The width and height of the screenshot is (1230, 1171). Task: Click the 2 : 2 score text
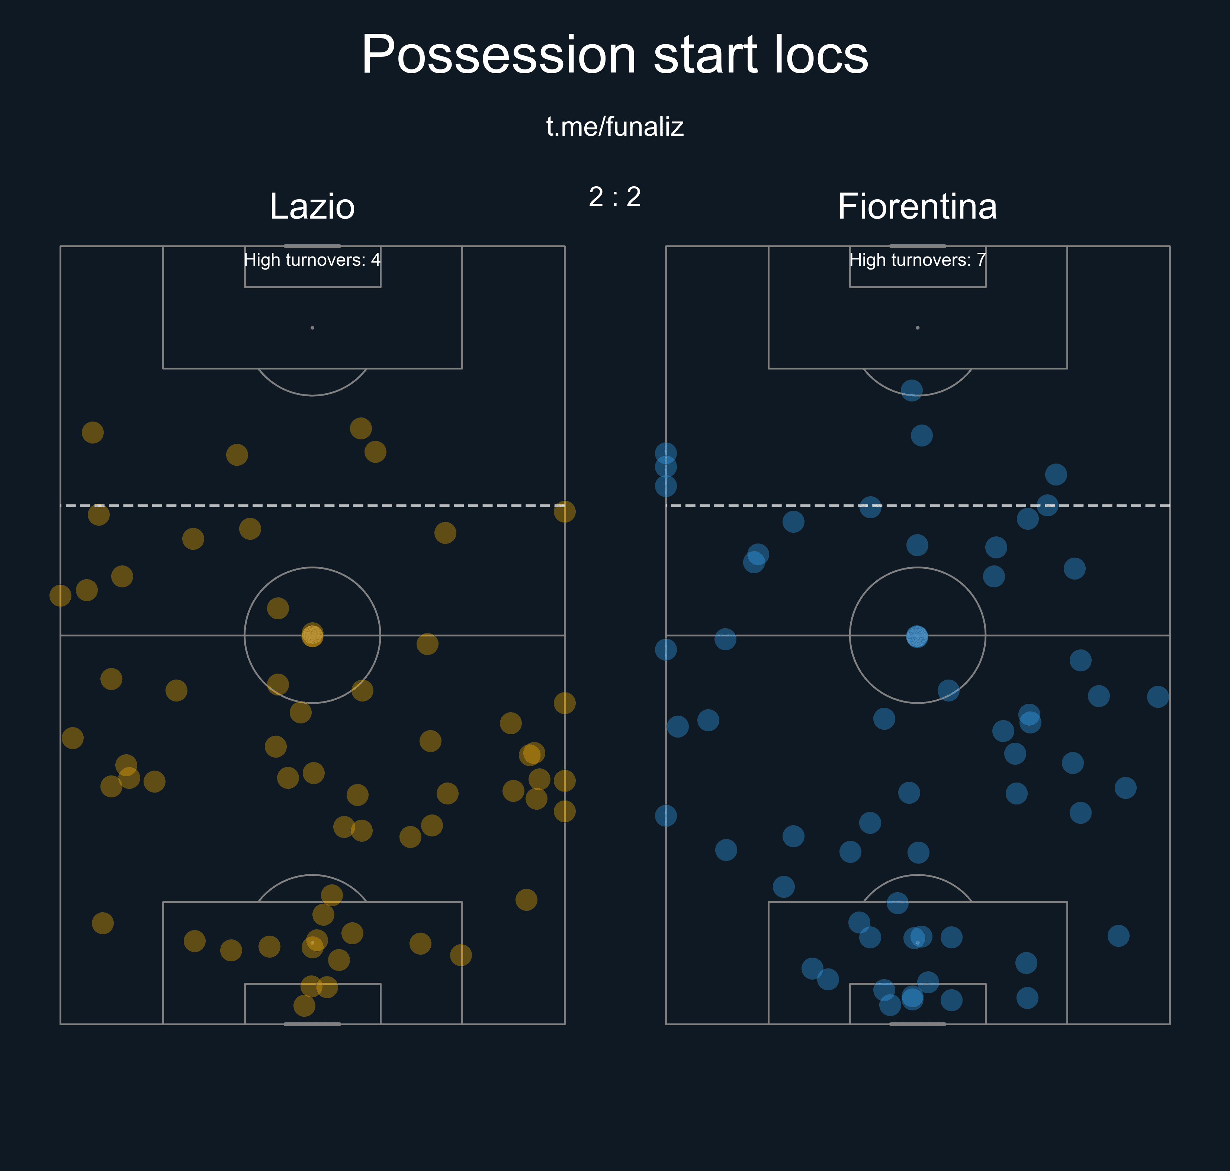[614, 197]
